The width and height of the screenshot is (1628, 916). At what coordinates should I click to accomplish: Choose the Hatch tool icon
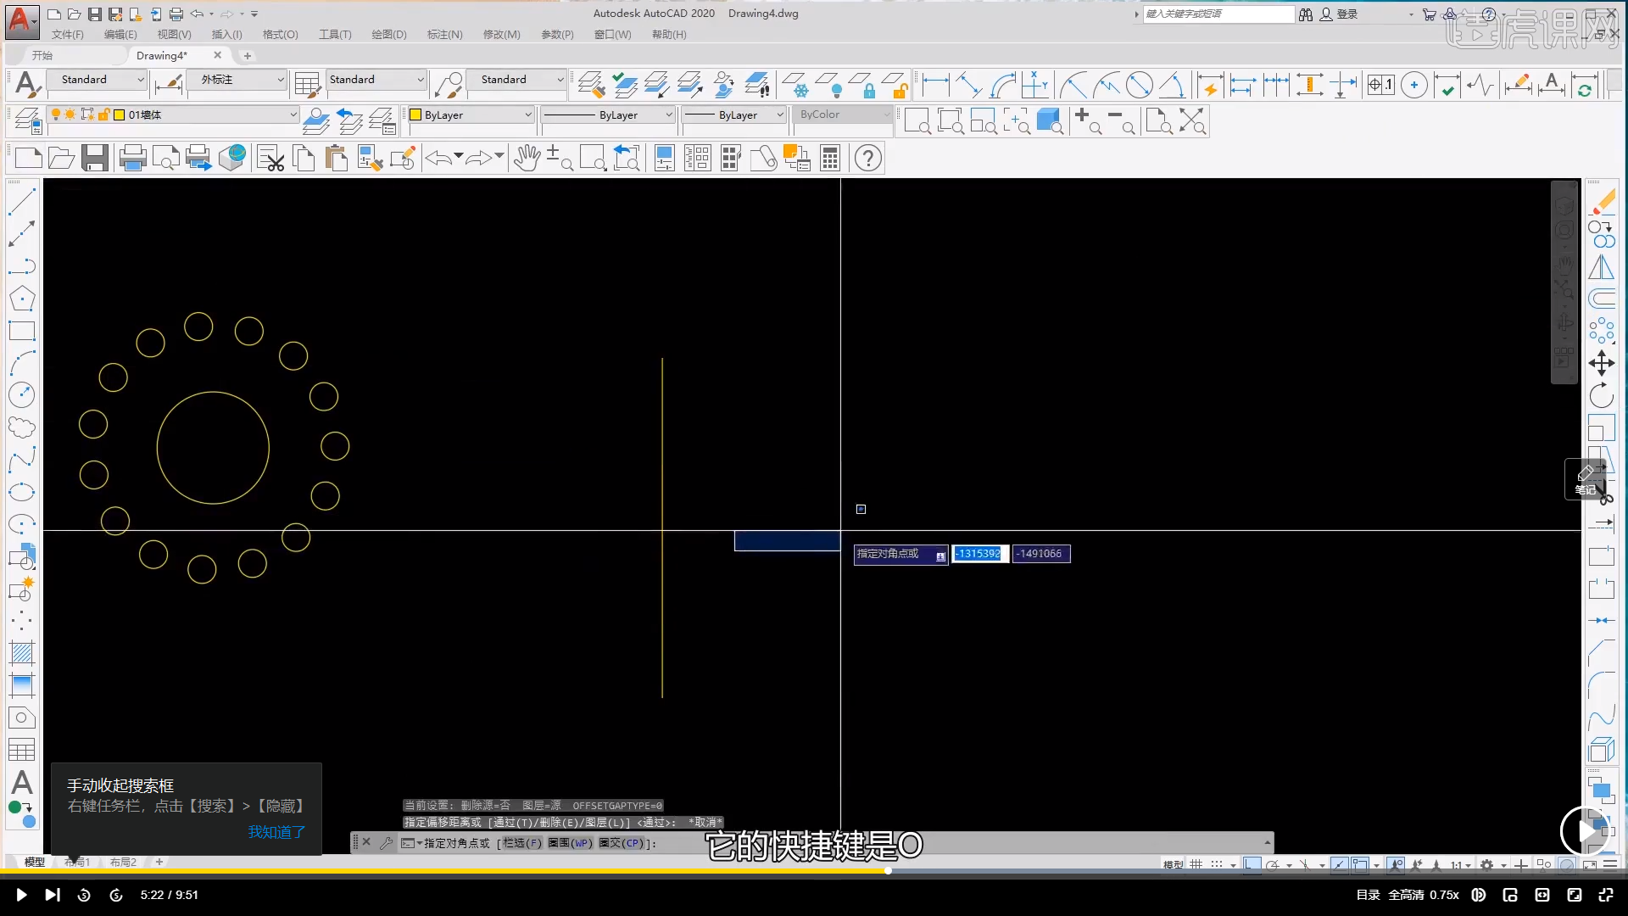click(x=22, y=653)
